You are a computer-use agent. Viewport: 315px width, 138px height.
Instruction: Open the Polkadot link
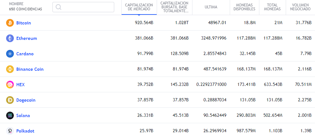(x=25, y=131)
